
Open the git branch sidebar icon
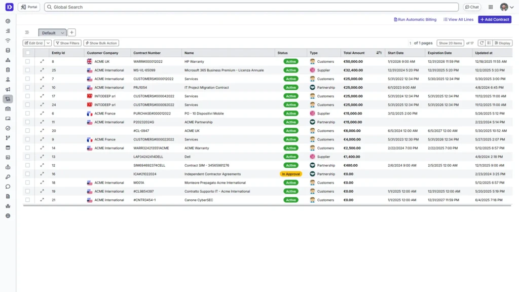[x=8, y=138]
